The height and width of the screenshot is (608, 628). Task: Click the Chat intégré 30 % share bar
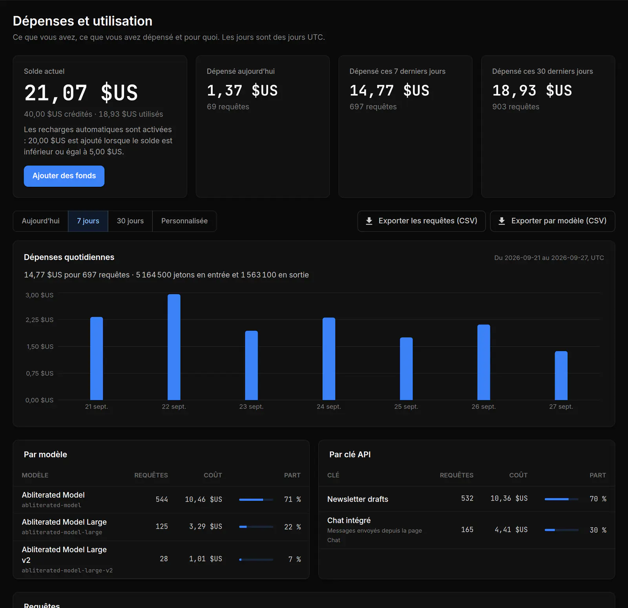pyautogui.click(x=562, y=530)
